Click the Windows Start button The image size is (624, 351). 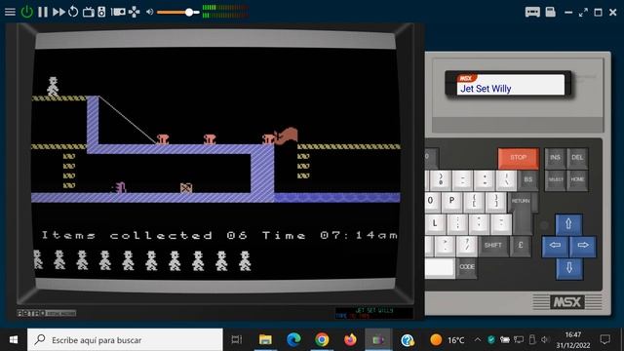click(x=13, y=340)
